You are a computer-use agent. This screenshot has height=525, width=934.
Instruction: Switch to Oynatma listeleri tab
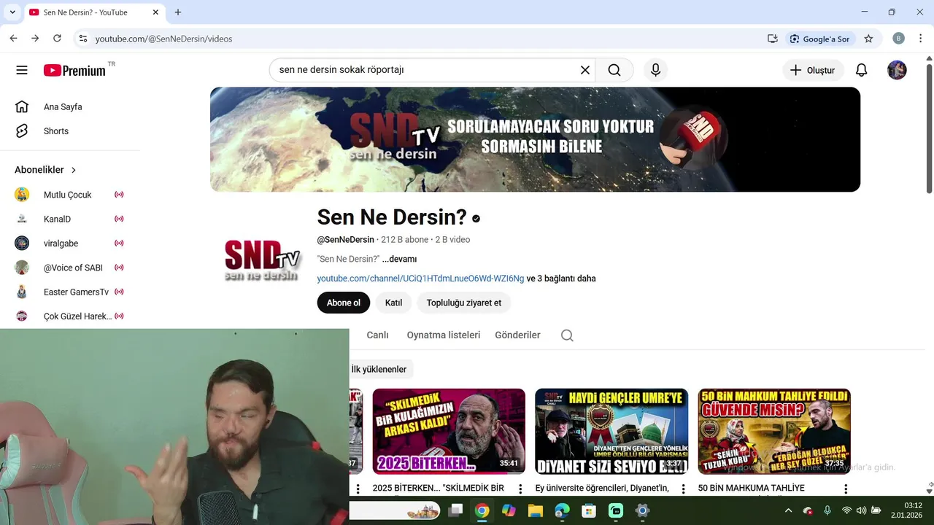tap(444, 335)
